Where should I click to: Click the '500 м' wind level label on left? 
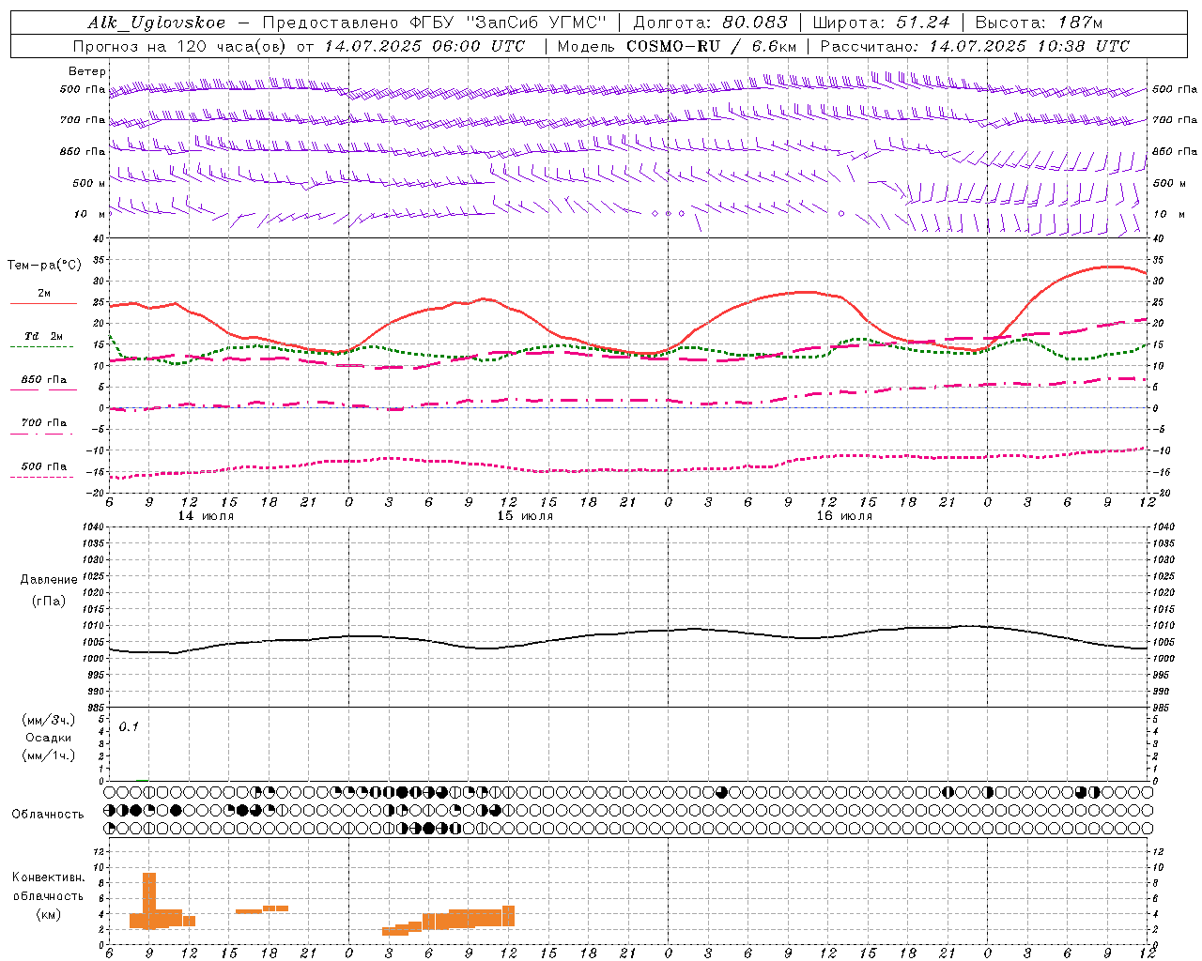88,183
